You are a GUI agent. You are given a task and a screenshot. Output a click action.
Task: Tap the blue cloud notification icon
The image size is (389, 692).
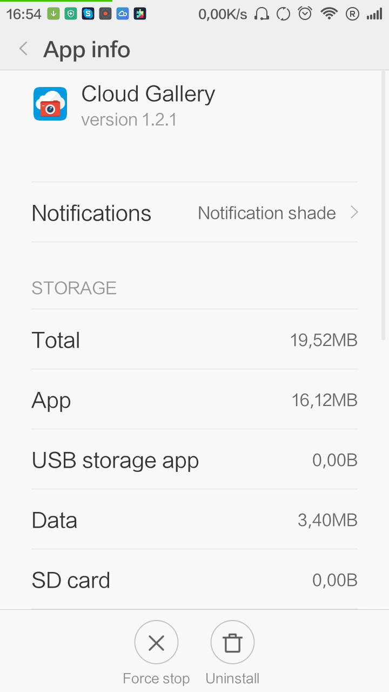[x=123, y=14]
